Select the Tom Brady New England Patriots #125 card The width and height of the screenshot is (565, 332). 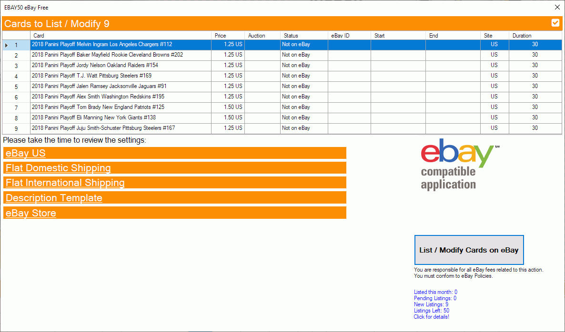pyautogui.click(x=121, y=107)
